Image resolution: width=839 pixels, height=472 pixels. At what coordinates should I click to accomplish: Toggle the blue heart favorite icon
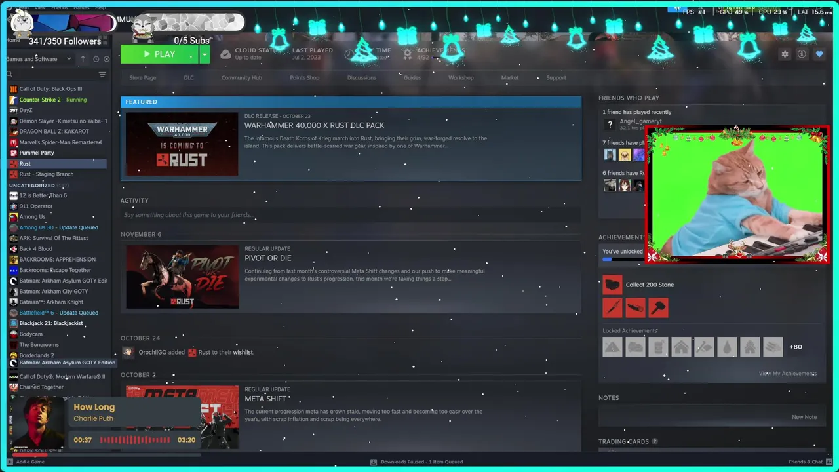819,54
